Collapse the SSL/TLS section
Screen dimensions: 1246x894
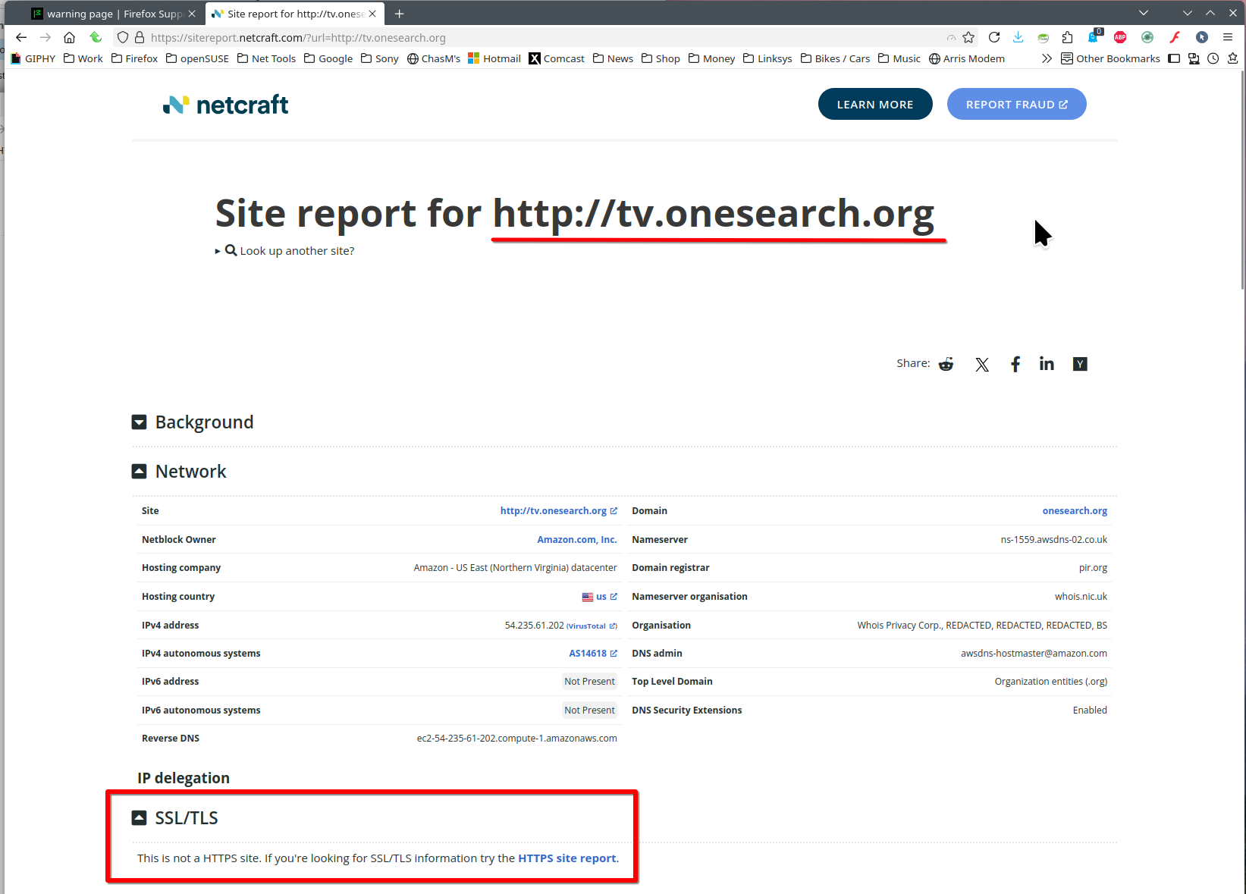point(139,818)
